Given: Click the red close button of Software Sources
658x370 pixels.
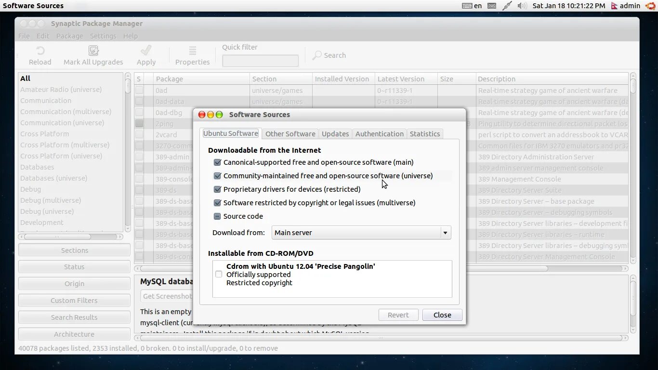Looking at the screenshot, I should tap(202, 115).
